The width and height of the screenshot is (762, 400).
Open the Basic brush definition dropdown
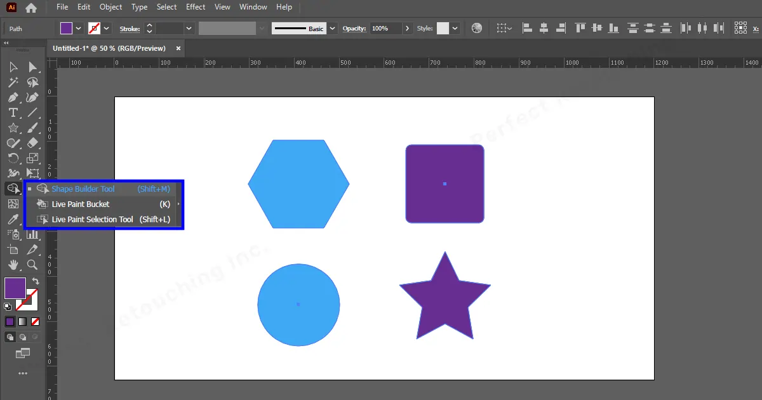pyautogui.click(x=332, y=28)
